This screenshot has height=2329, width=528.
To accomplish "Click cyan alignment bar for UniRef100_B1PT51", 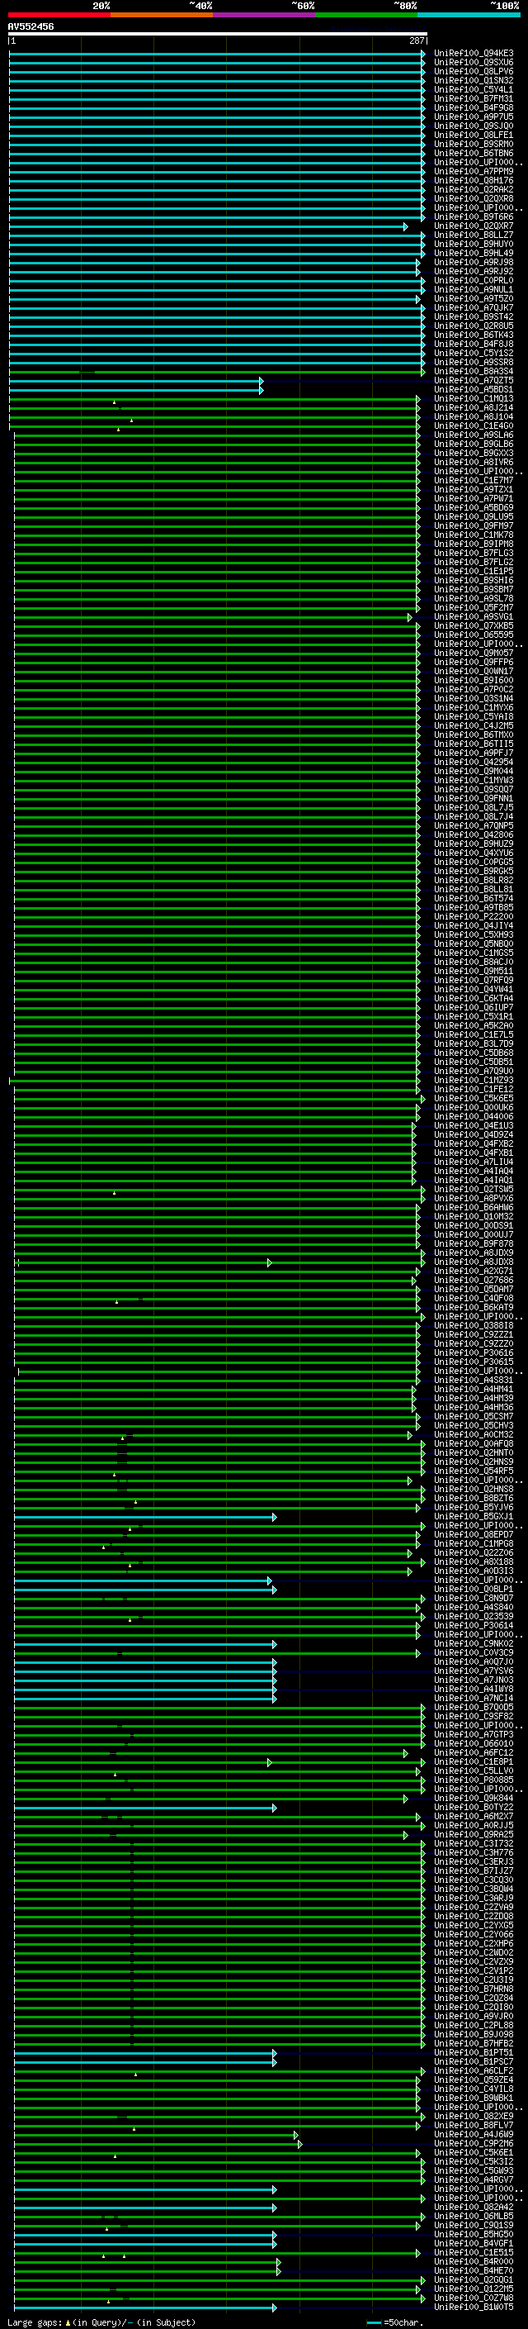I will (145, 2053).
